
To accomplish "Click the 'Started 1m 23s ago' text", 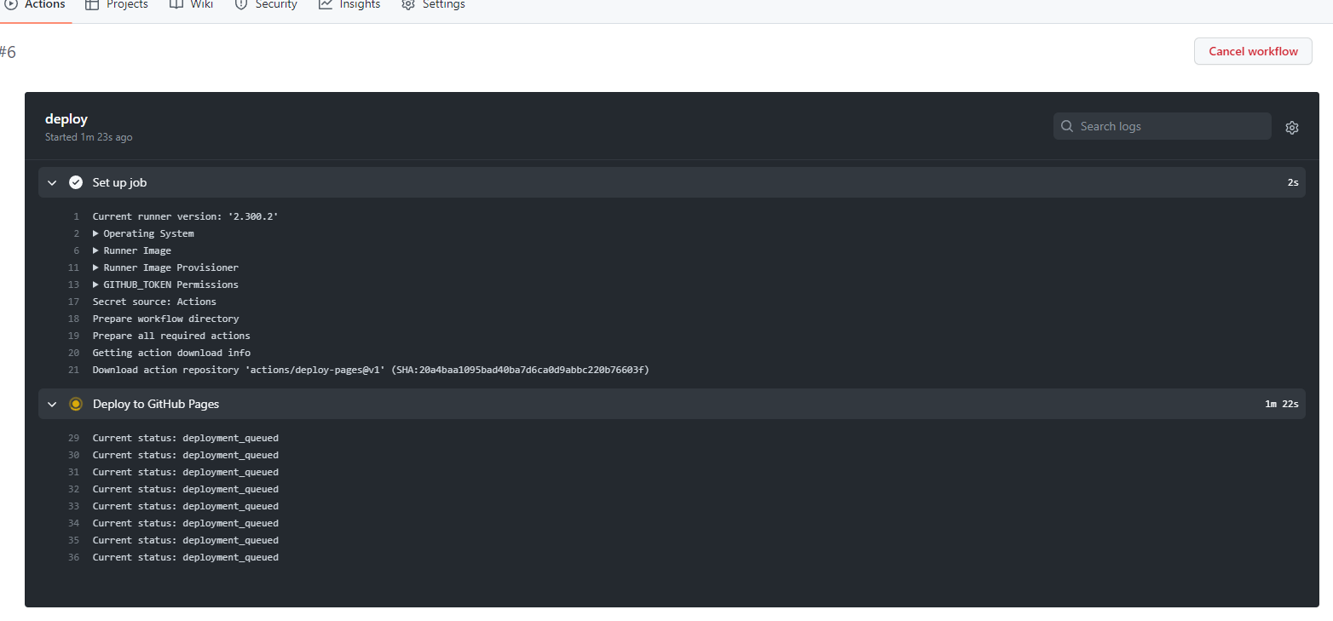I will [x=89, y=137].
